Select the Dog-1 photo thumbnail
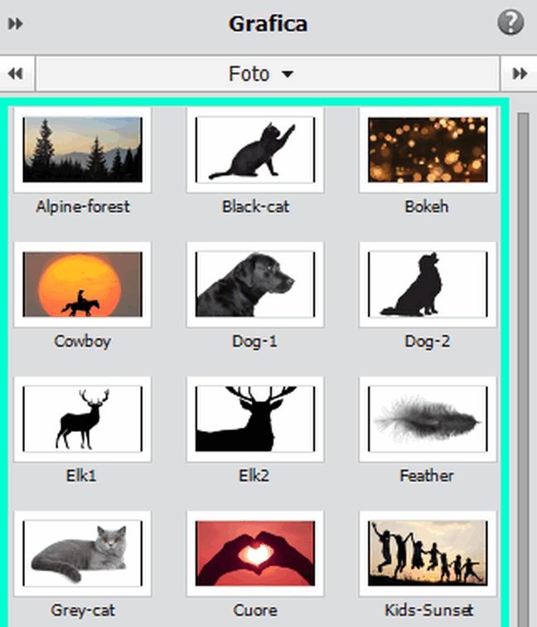537x627 pixels. coord(255,284)
